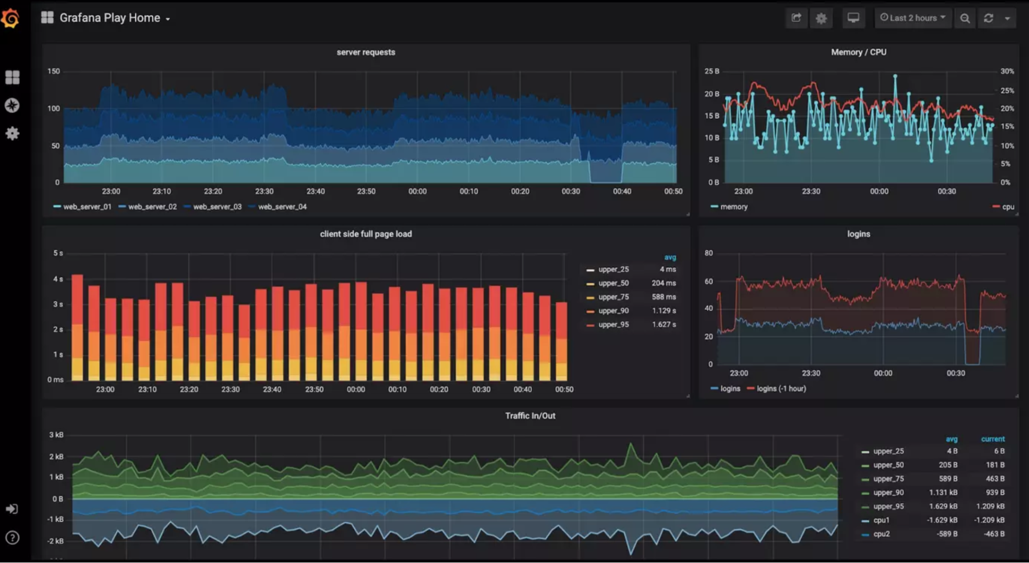1029x563 pixels.
Task: Zoom out time range with magnifier
Action: pyautogui.click(x=965, y=19)
